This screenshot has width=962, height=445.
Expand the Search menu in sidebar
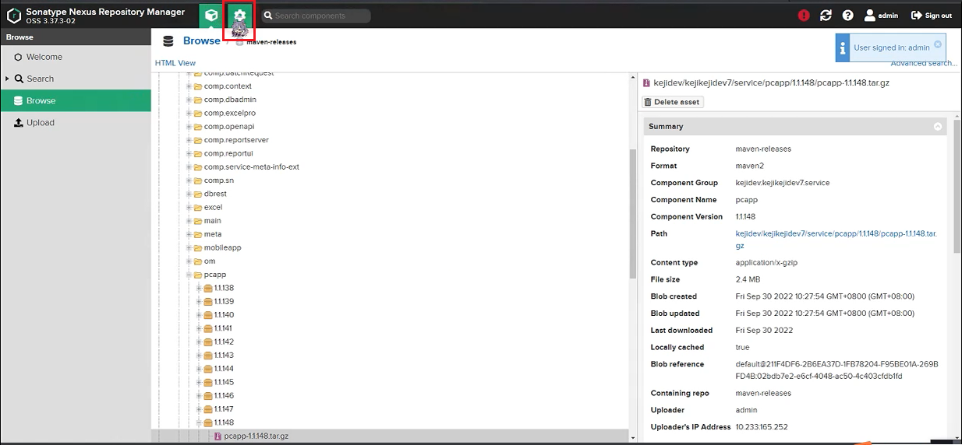pos(8,79)
